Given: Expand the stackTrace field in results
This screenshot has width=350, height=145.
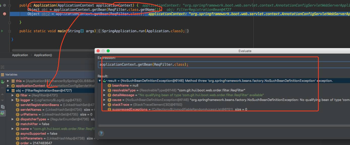Looking at the screenshot, I should tap(105, 104).
